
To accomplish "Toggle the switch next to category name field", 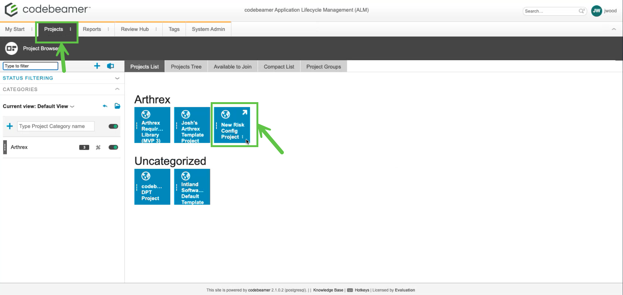I will click(113, 126).
